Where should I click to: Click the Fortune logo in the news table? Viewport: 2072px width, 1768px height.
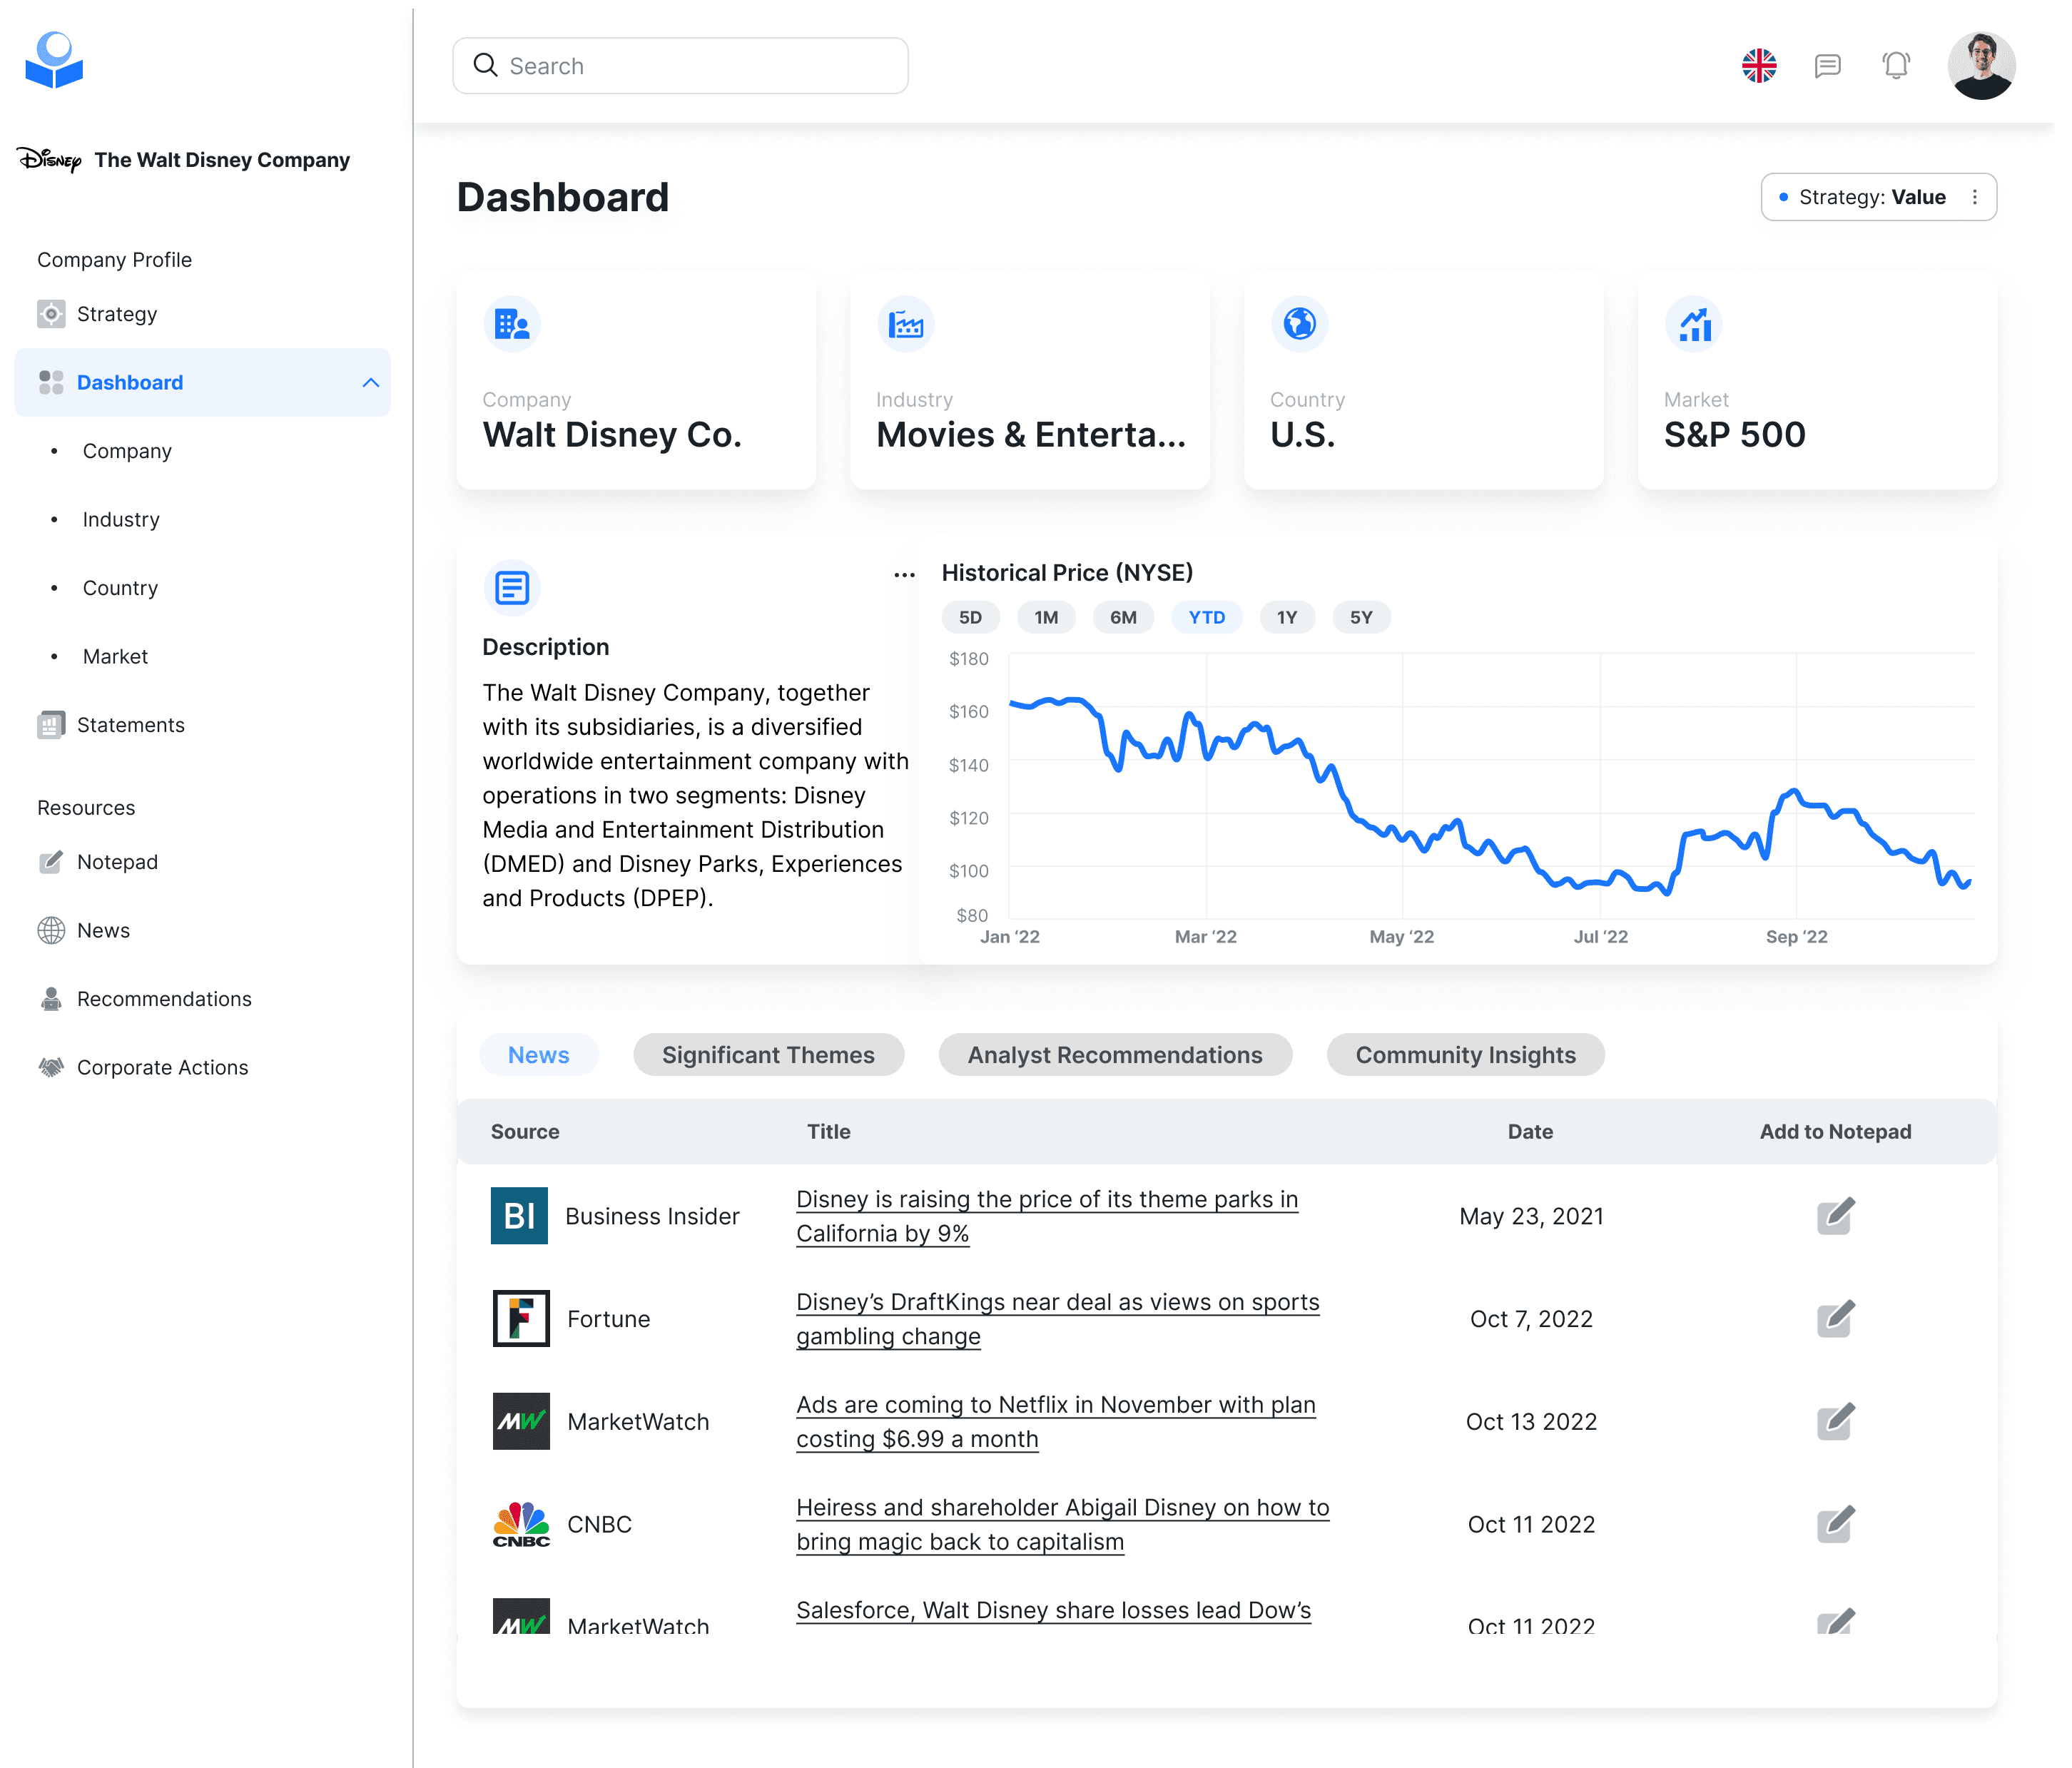[x=521, y=1319]
